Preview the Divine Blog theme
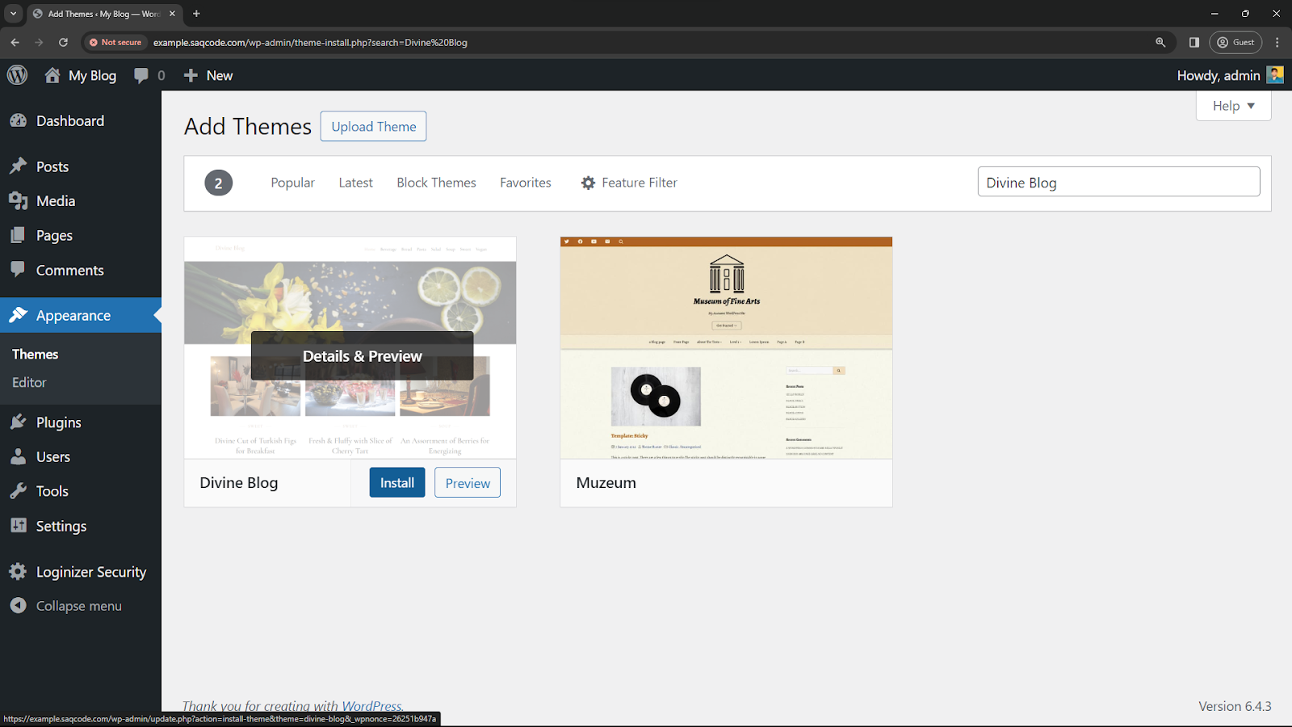Image resolution: width=1292 pixels, height=727 pixels. click(x=468, y=482)
